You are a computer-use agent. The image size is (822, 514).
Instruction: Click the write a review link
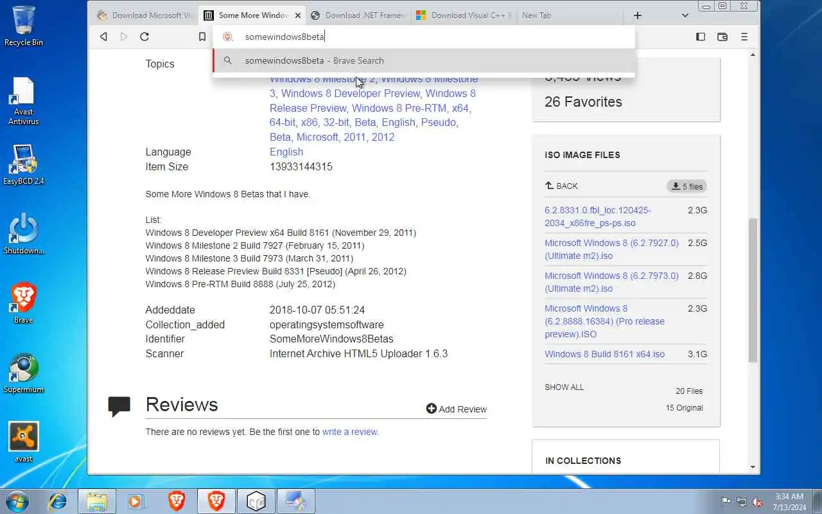click(351, 432)
